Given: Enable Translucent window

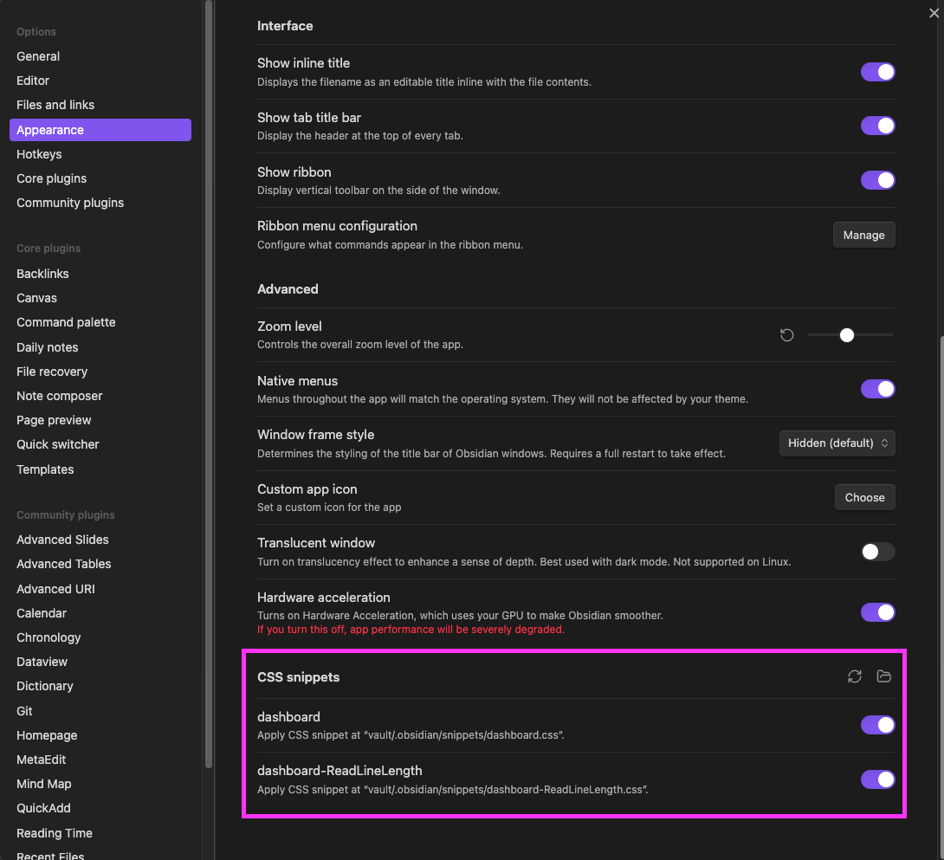Looking at the screenshot, I should tap(878, 552).
